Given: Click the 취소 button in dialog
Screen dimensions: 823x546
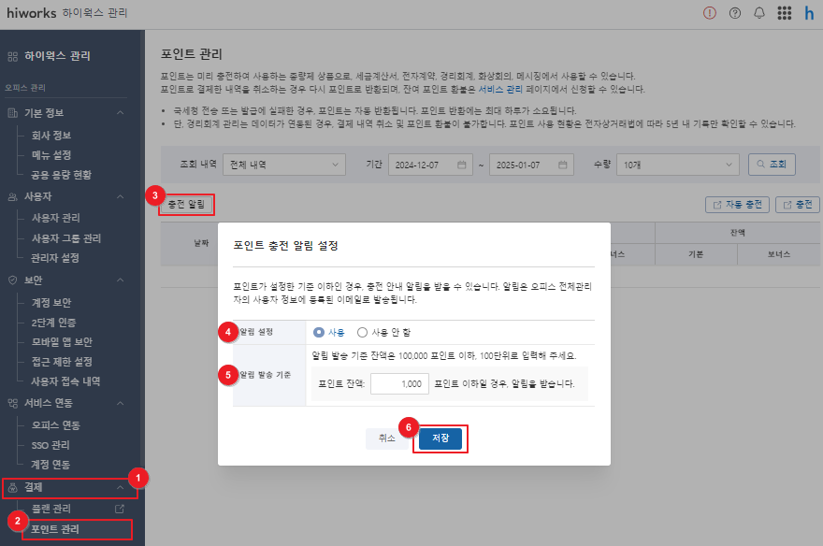Looking at the screenshot, I should click(387, 438).
